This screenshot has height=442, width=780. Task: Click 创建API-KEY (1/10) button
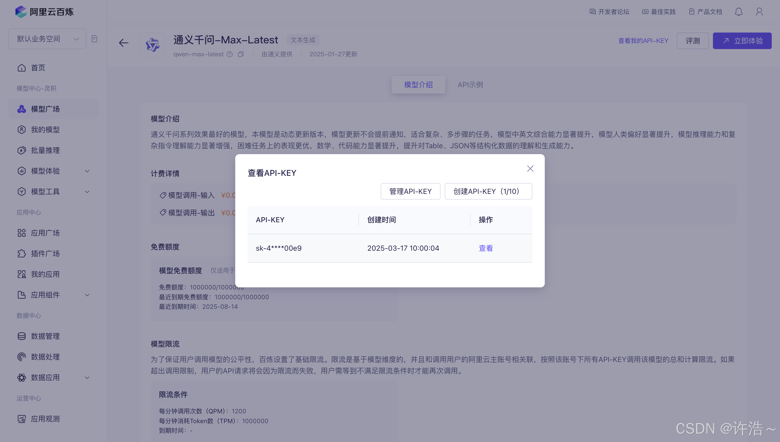[x=488, y=191]
